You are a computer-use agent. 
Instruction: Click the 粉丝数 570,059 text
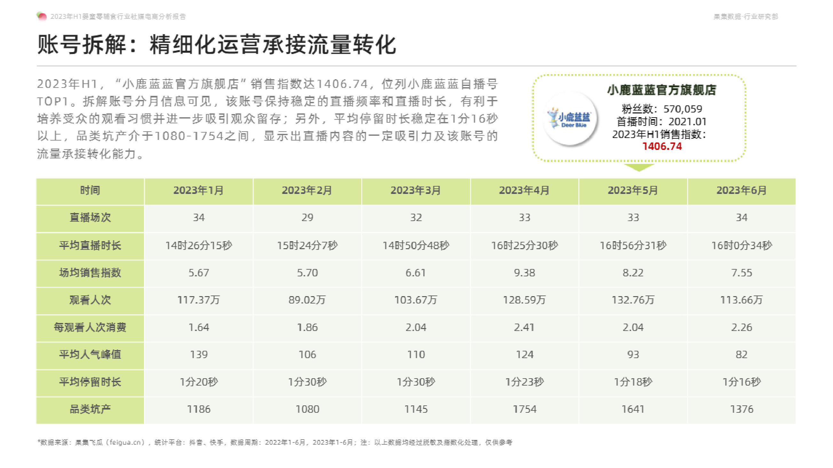(662, 109)
